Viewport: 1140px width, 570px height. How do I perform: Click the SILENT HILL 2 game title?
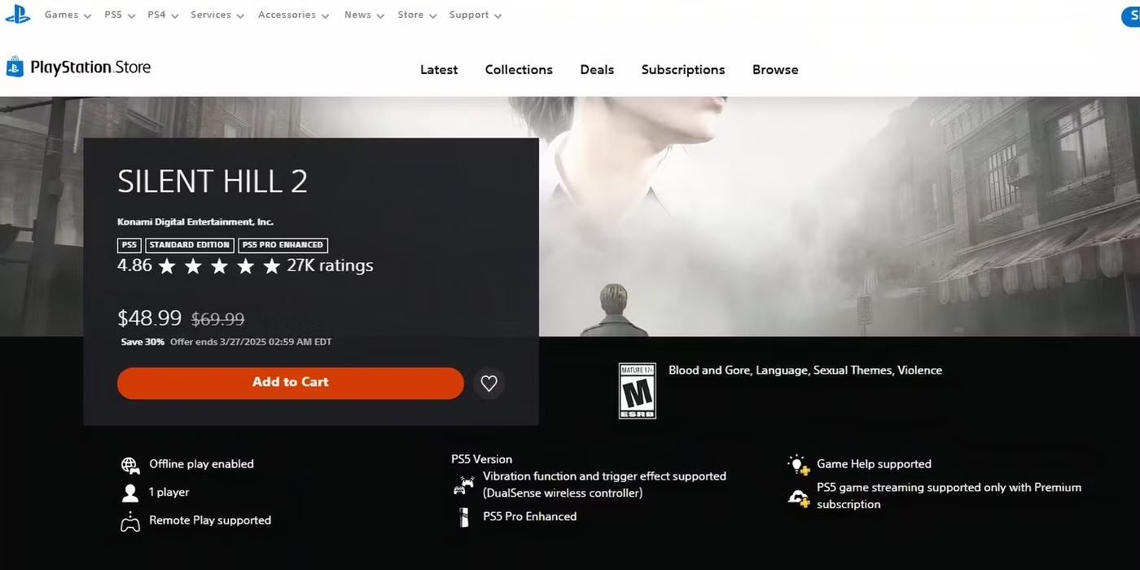(x=213, y=182)
